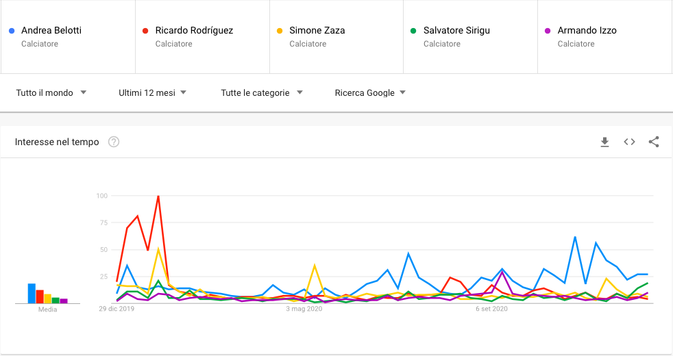Click the blue Media average bar
Viewport: 673px width, 356px height.
coord(32,294)
